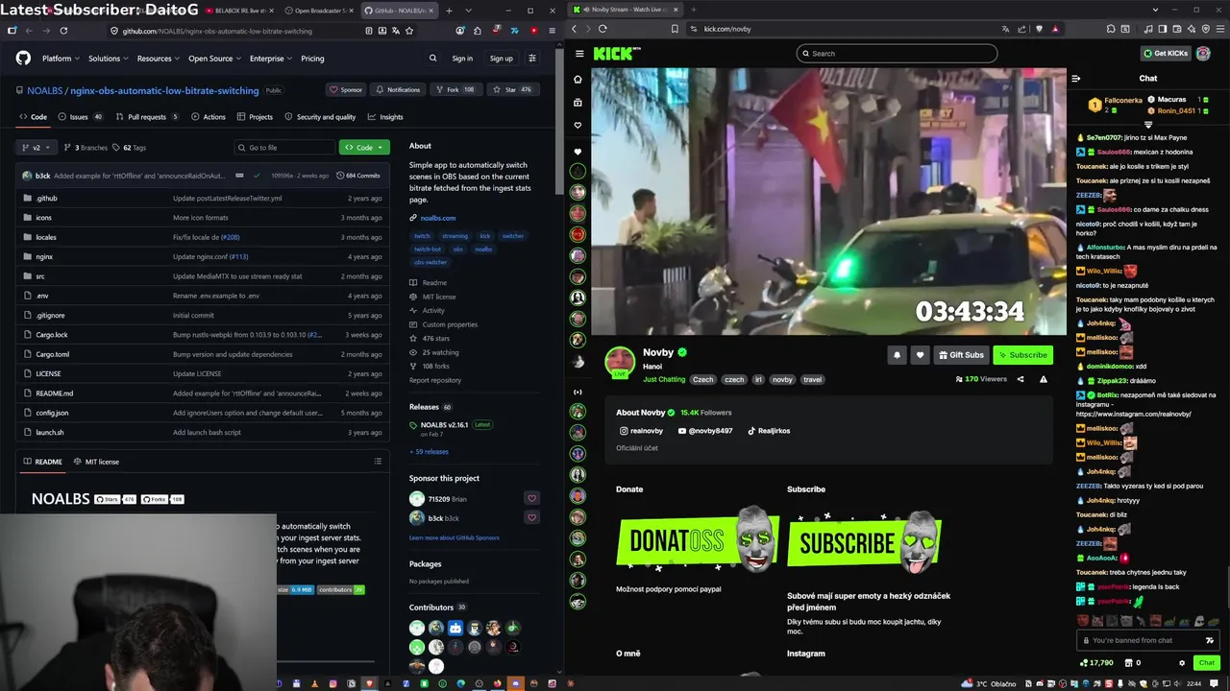Click the Kick address bar URL
1230x691 pixels.
(x=727, y=29)
